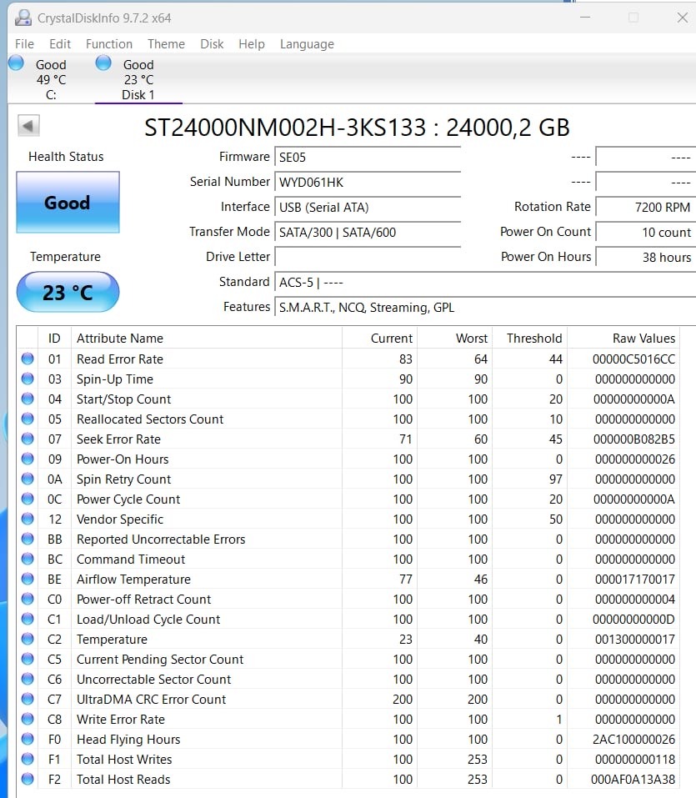Click the Power On Count value
696x798 pixels.
646,232
